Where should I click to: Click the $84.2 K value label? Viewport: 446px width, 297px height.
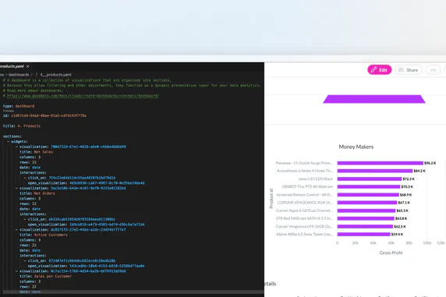(419, 171)
